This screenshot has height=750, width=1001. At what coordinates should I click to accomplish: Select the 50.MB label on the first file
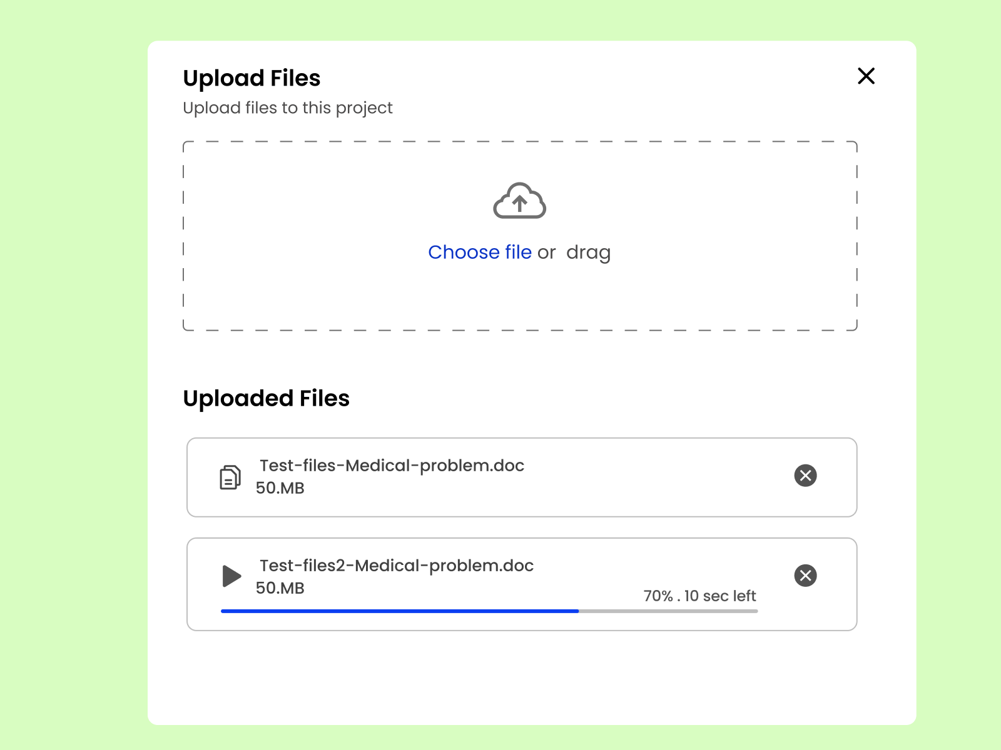[x=279, y=488]
